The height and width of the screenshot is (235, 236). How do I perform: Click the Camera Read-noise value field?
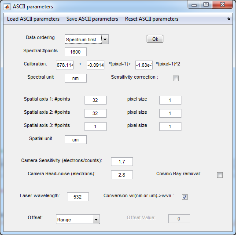click(x=122, y=175)
